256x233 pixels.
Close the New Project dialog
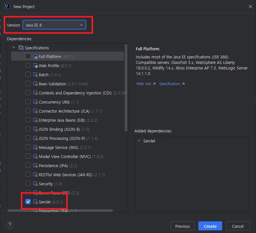(x=250, y=6)
